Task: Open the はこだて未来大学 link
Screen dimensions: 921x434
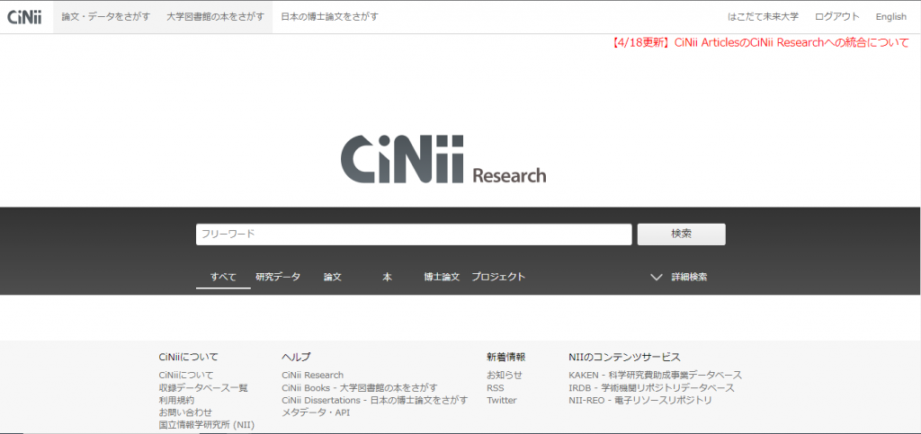Action: tap(763, 17)
